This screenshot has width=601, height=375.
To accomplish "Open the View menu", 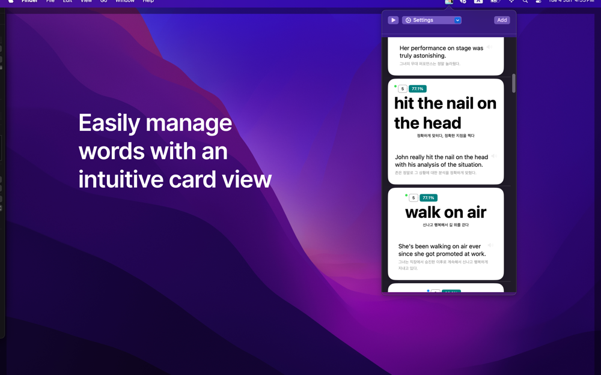I will (x=86, y=2).
